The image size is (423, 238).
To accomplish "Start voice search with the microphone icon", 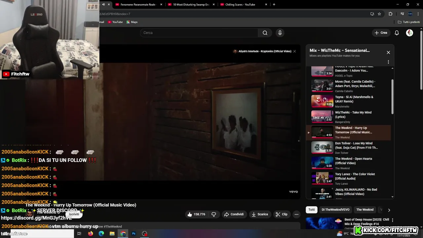I will click(x=280, y=33).
